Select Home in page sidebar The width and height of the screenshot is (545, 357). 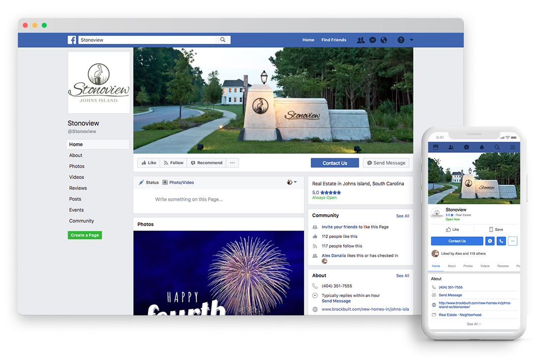pos(98,144)
